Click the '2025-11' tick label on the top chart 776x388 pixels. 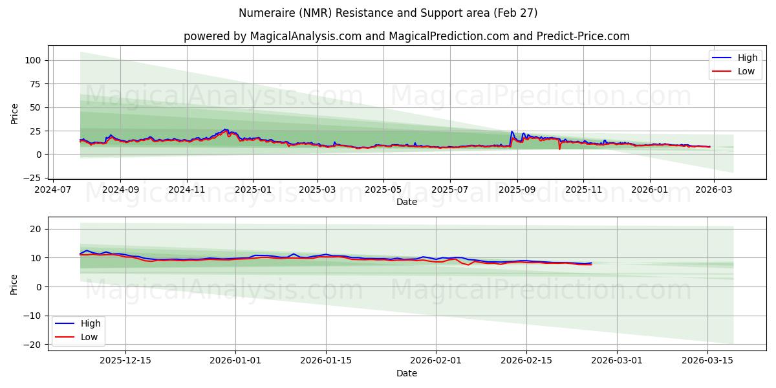[x=583, y=190]
